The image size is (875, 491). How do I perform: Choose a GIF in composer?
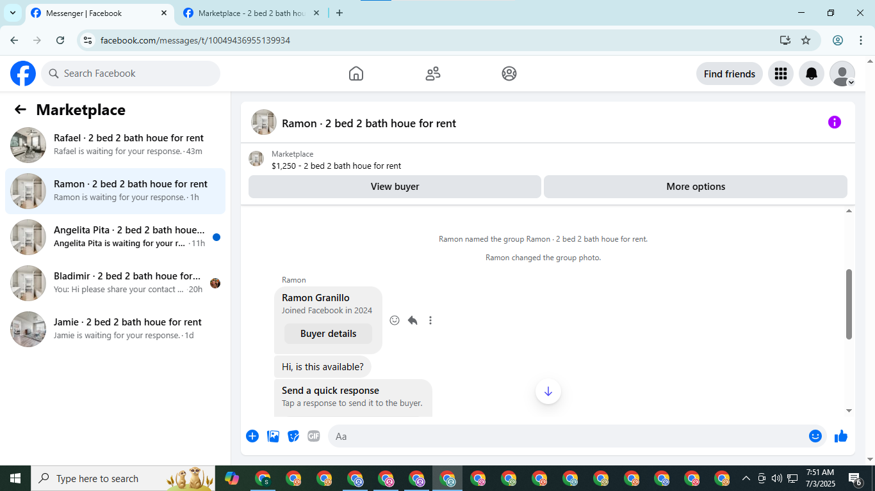click(314, 436)
